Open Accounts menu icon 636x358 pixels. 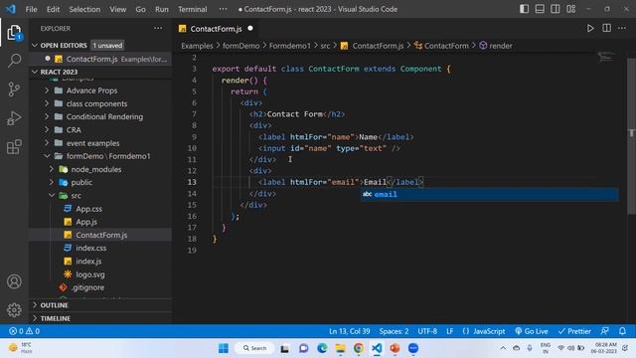14,281
